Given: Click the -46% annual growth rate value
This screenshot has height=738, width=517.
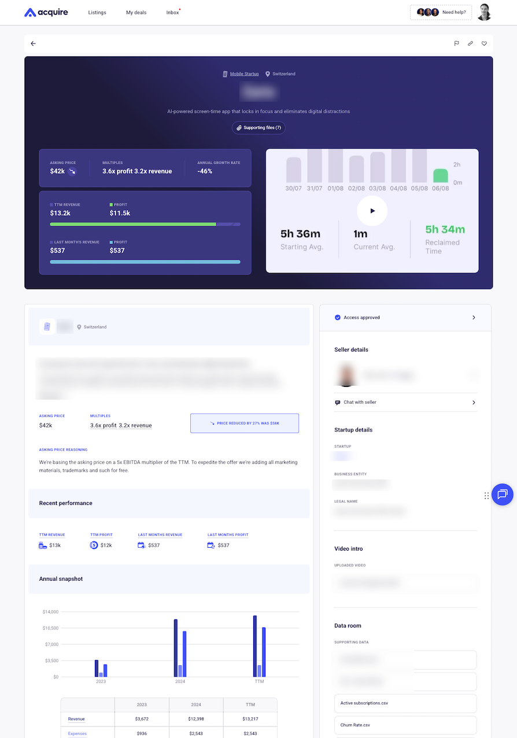Looking at the screenshot, I should pyautogui.click(x=205, y=171).
